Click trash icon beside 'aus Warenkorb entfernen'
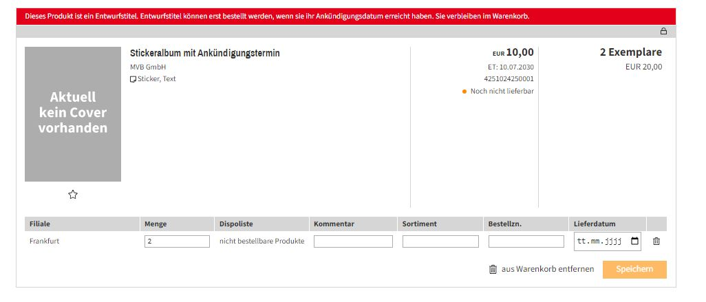Screen dimensions: 706x302 [x=493, y=270]
